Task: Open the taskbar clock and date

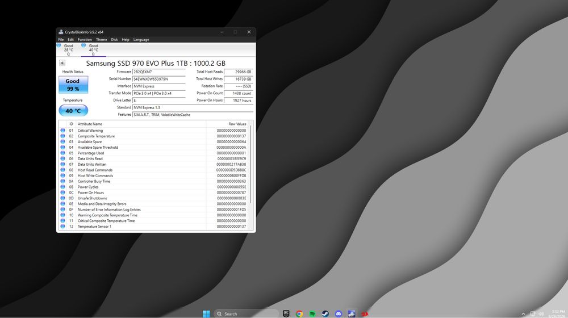Action: point(558,313)
